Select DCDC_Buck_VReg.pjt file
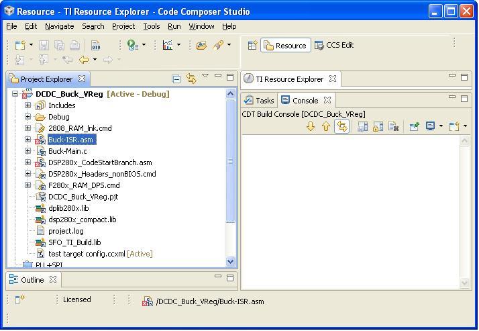Screen dimensions: 479x331 (83, 197)
